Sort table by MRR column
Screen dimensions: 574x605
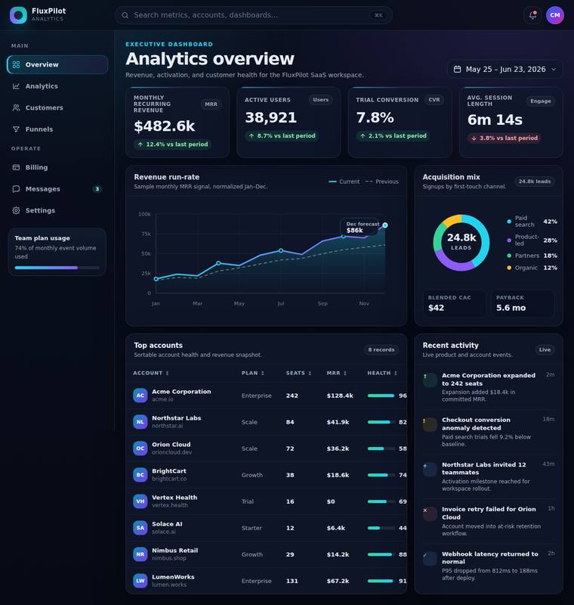[x=337, y=373]
